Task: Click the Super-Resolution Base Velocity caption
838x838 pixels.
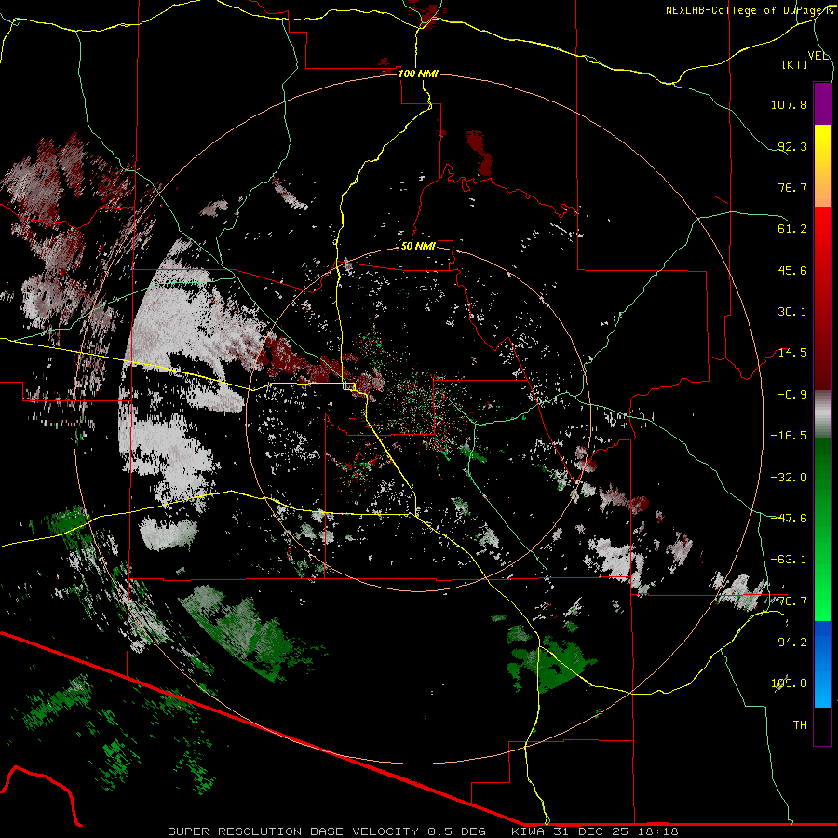Action: coord(423,831)
